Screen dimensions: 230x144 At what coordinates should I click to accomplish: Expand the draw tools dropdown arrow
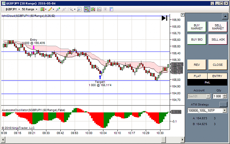coord(53,10)
